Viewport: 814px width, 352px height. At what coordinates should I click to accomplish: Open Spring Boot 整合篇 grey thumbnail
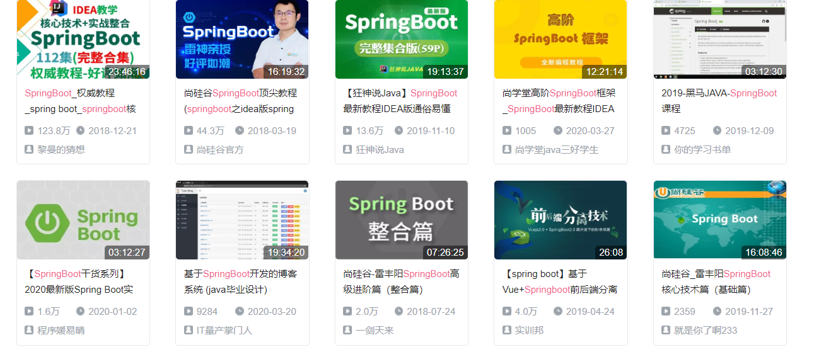pos(402,220)
